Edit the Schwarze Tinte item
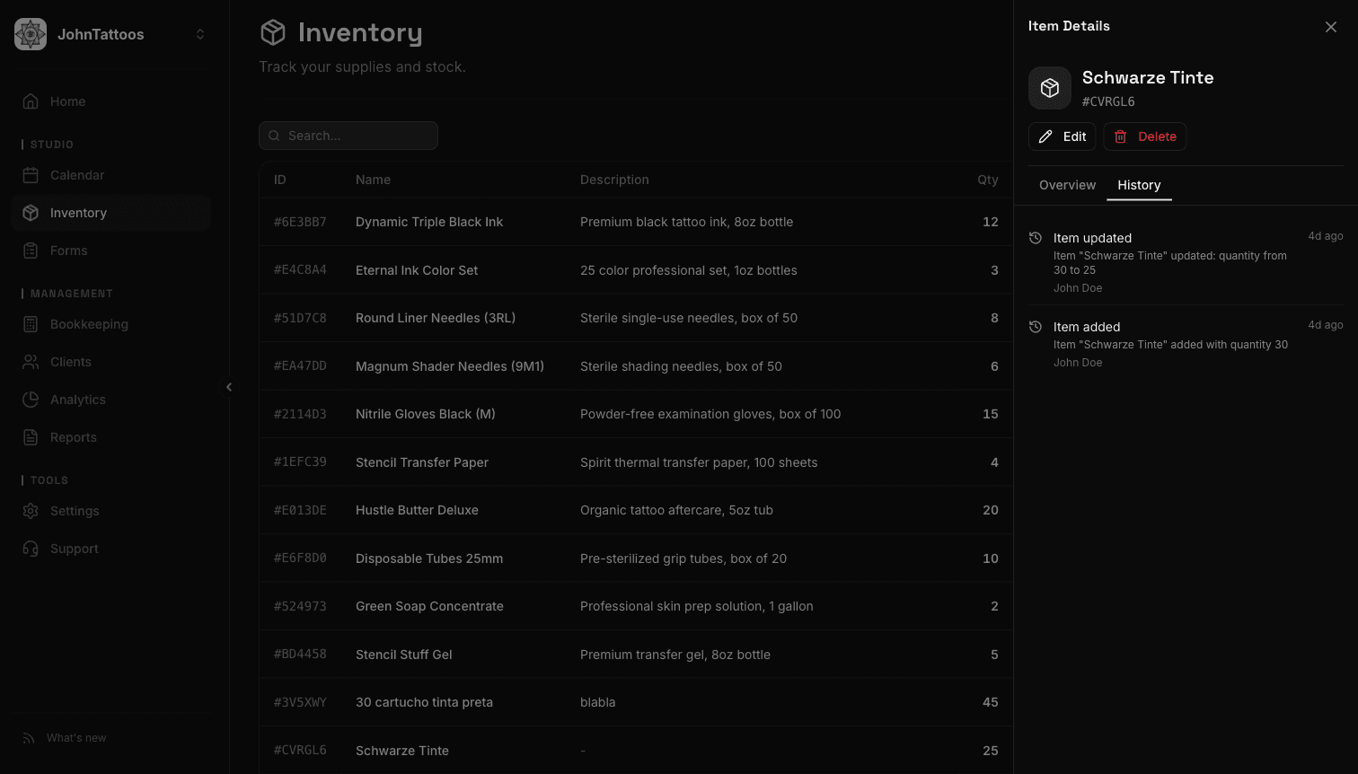This screenshot has height=774, width=1358. point(1062,136)
